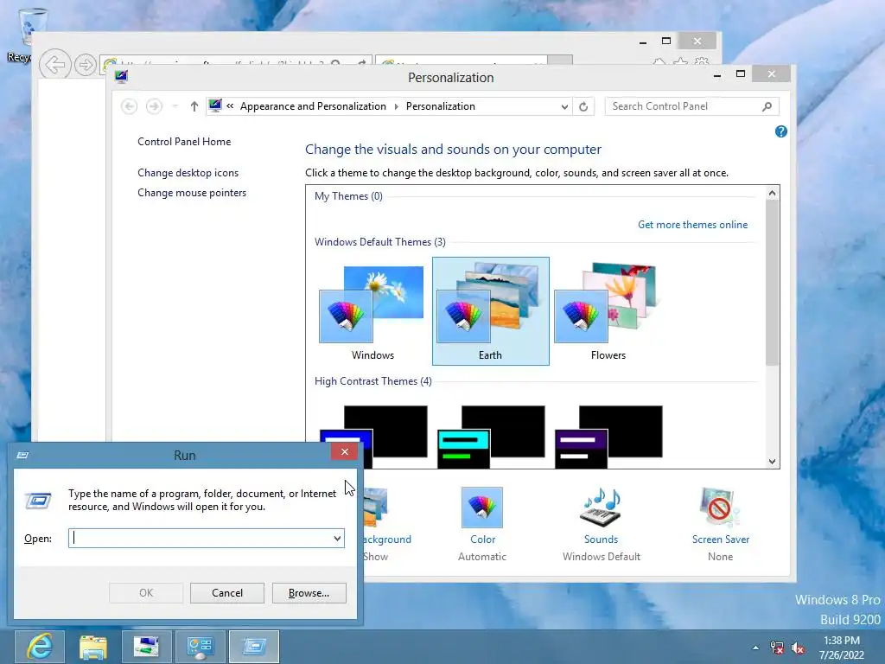Open File Explorer from the taskbar

pos(93,647)
